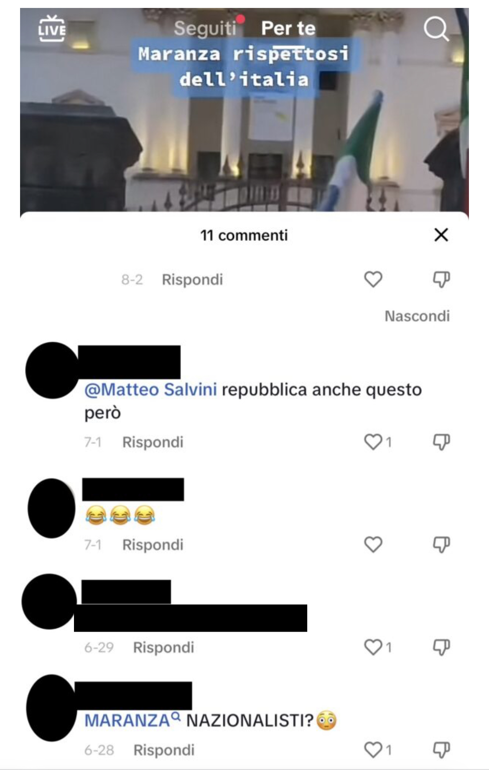
Task: Dislike the comment dated 8-2
Action: coord(441,279)
